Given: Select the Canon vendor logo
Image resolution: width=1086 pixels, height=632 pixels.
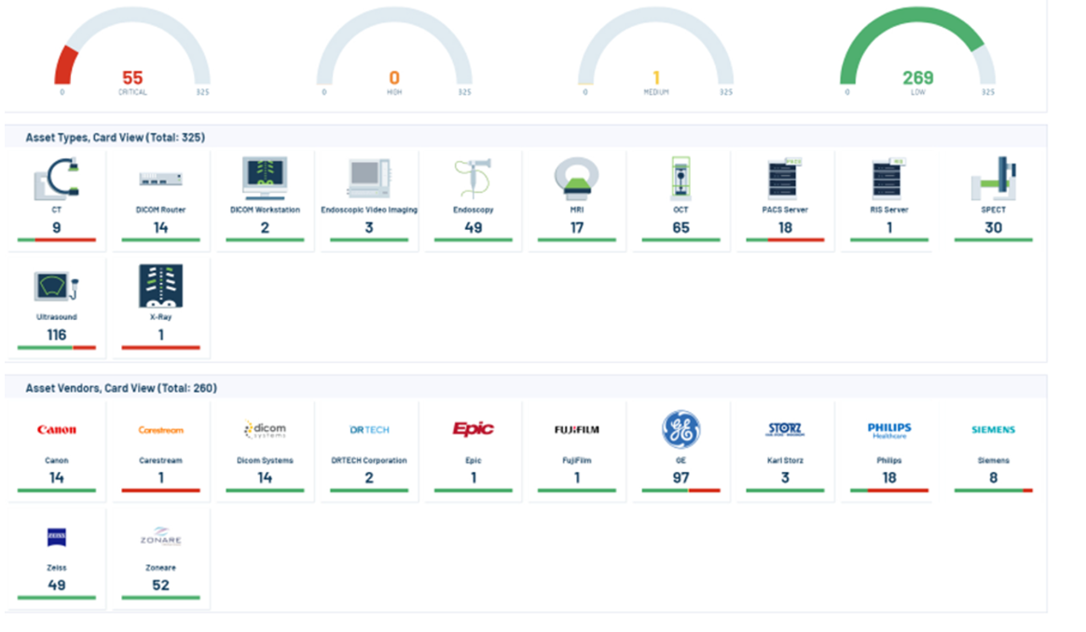Looking at the screenshot, I should coord(57,429).
